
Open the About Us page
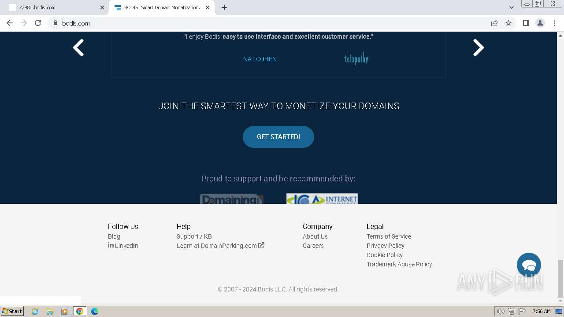315,236
